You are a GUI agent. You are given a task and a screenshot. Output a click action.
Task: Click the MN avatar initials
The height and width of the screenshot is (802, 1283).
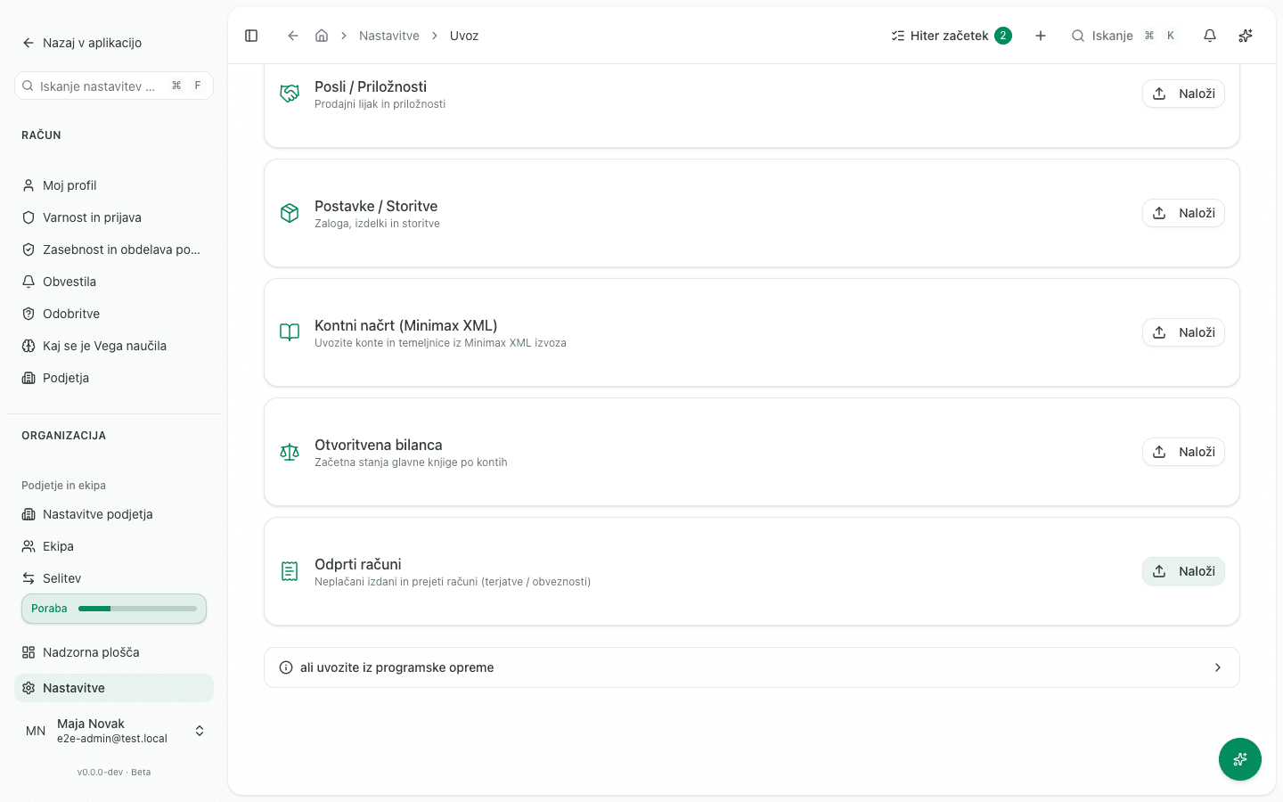pyautogui.click(x=36, y=731)
